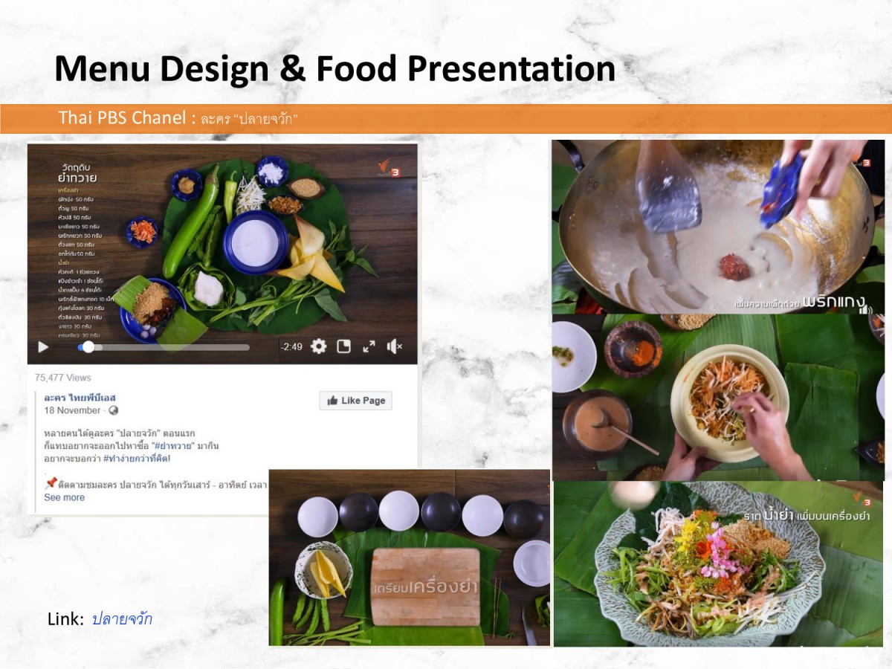The height and width of the screenshot is (669, 892).
Task: Open the wok with พริกแกง image
Action: tap(718, 226)
